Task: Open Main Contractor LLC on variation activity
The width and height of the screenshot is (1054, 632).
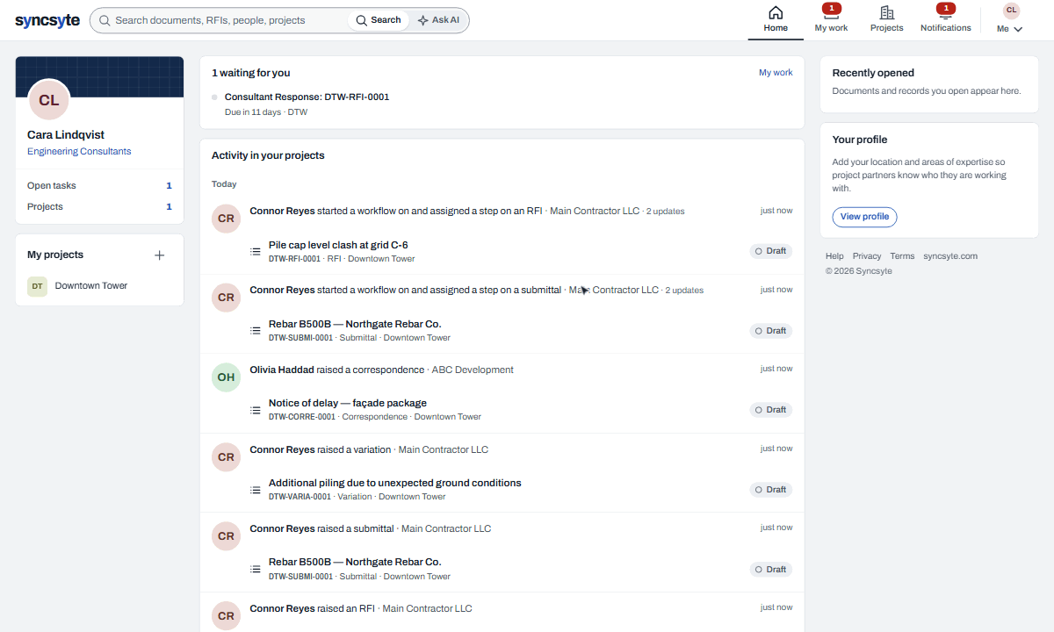Action: click(x=444, y=449)
